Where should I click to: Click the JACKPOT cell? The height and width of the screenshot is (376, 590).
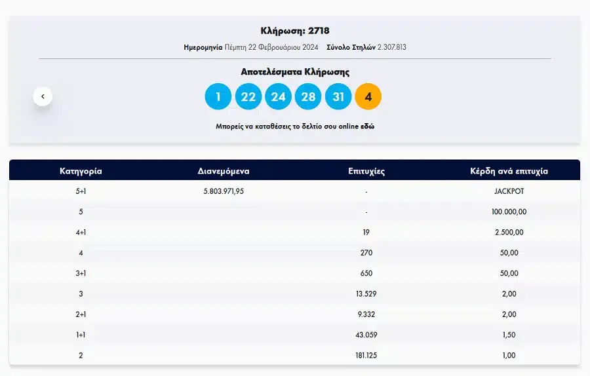[509, 191]
